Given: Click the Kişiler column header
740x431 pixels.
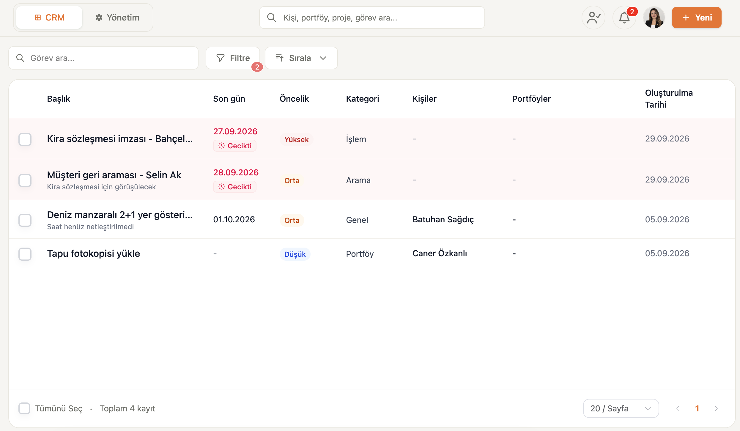Looking at the screenshot, I should coord(424,99).
